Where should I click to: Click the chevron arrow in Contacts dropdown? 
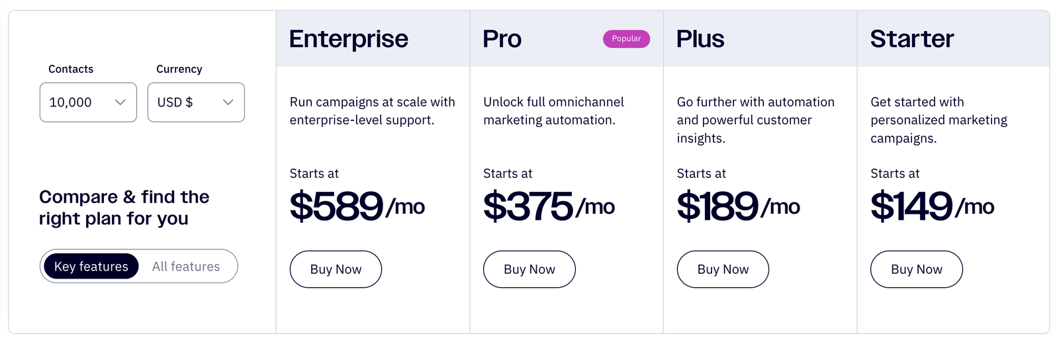click(x=120, y=103)
